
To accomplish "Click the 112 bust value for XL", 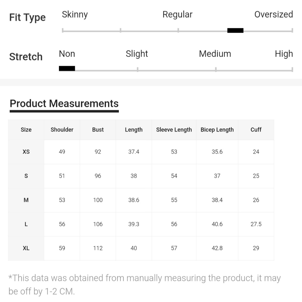I will [x=98, y=248].
